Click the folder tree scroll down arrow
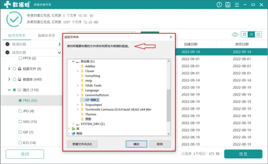Screen dimensions: 268x164 [169, 134]
